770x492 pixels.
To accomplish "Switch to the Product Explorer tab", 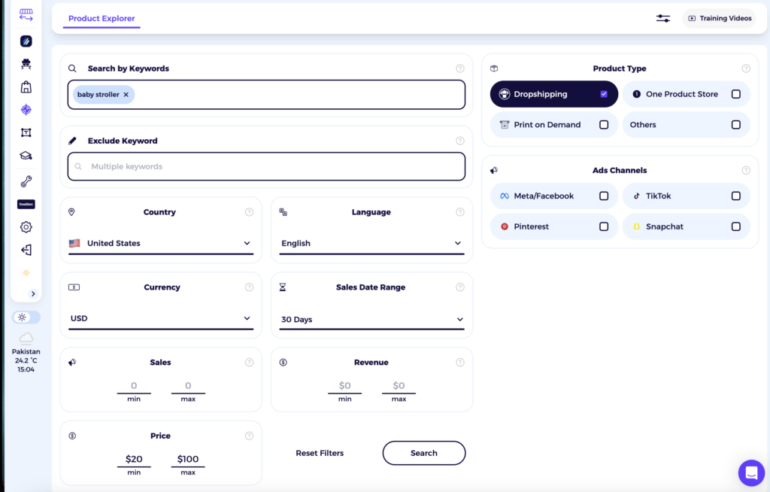I will pos(101,18).
